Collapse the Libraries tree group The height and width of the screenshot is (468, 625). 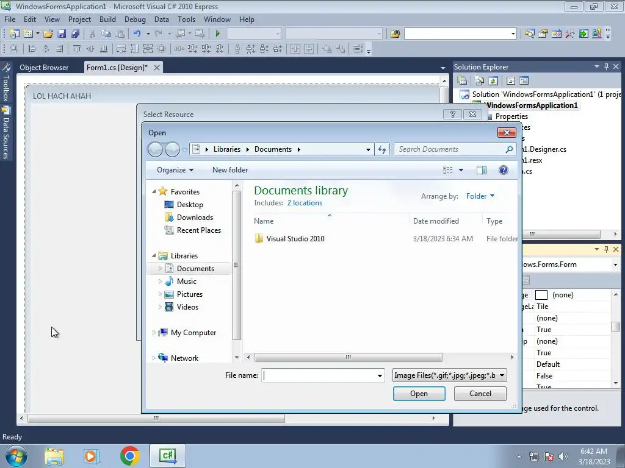click(x=154, y=255)
